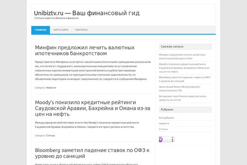Image resolution: width=247 pixels, height=165 pixels.
Task: Open the КОНТАКТЫ menu item
Action: (x=81, y=30)
